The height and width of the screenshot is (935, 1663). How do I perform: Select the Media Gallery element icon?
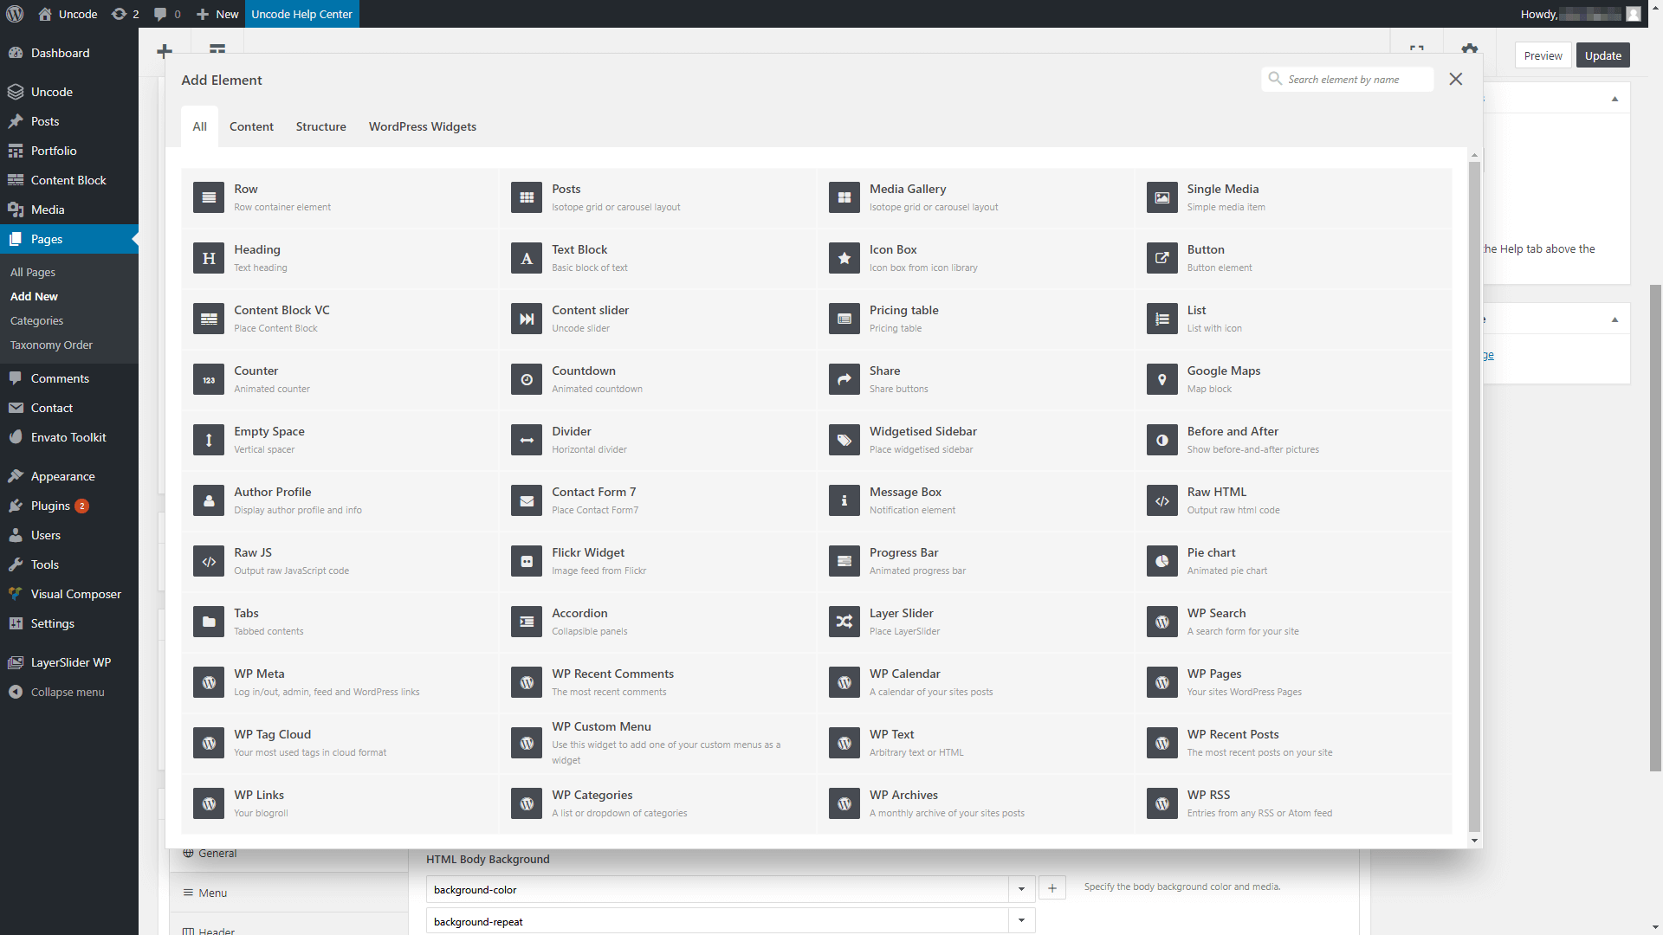(x=844, y=197)
